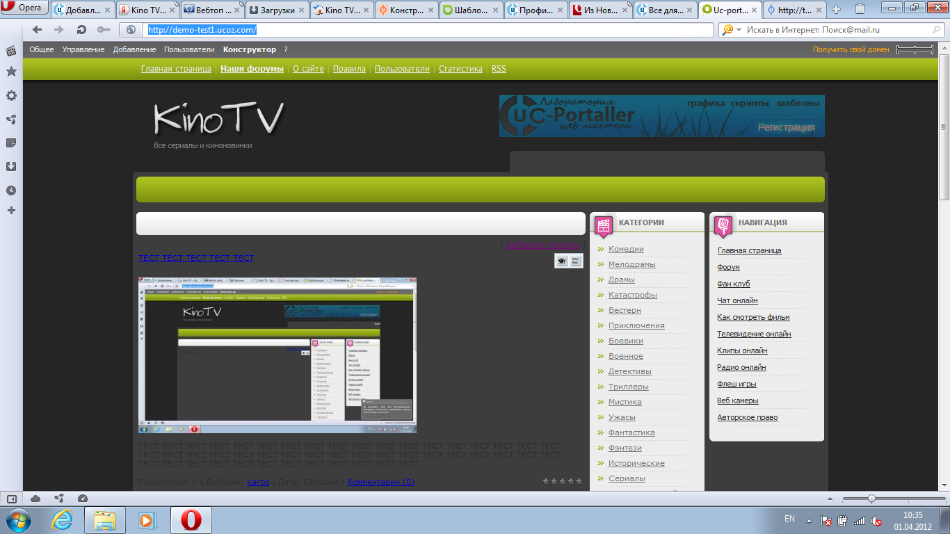Open the RSS link
The height and width of the screenshot is (534, 950).
click(499, 69)
